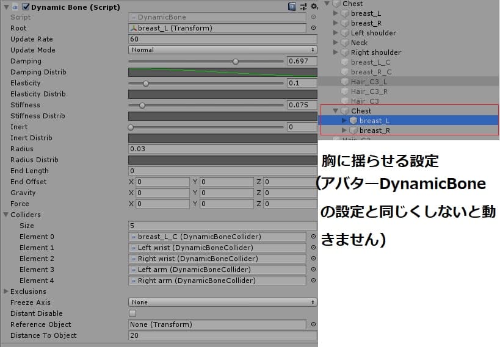Click the script icon beside Dynamic Bone title

point(15,7)
